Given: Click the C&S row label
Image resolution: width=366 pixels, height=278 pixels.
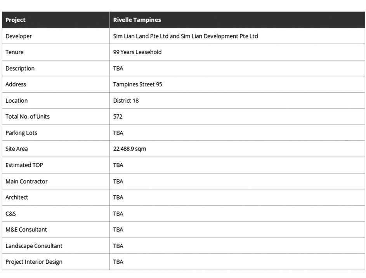Looking at the screenshot, I should (10, 214).
